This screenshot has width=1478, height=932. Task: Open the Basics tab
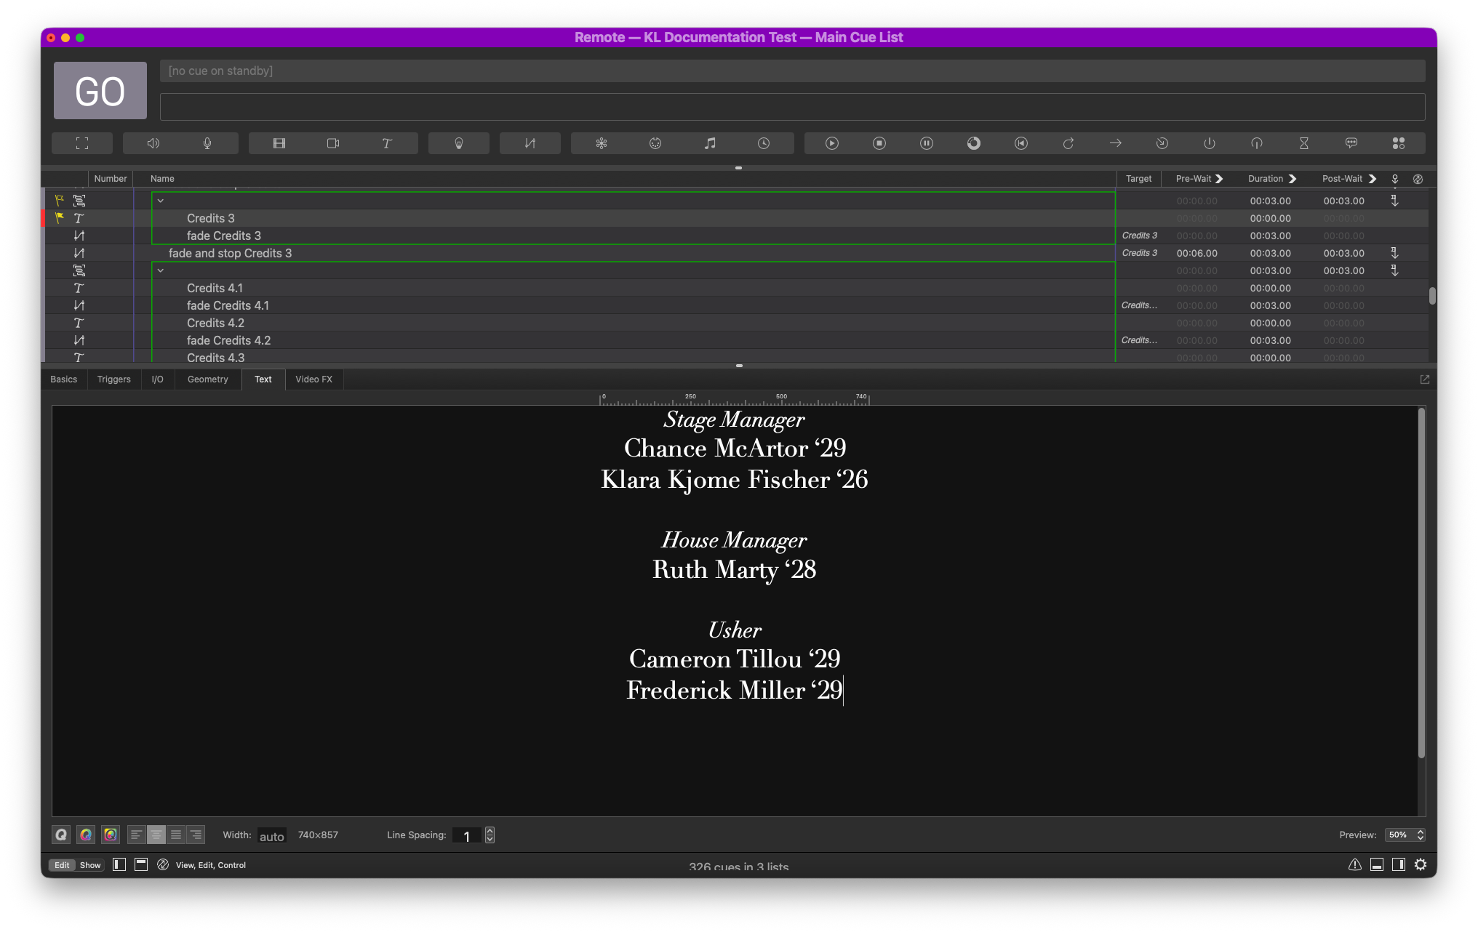tap(64, 379)
